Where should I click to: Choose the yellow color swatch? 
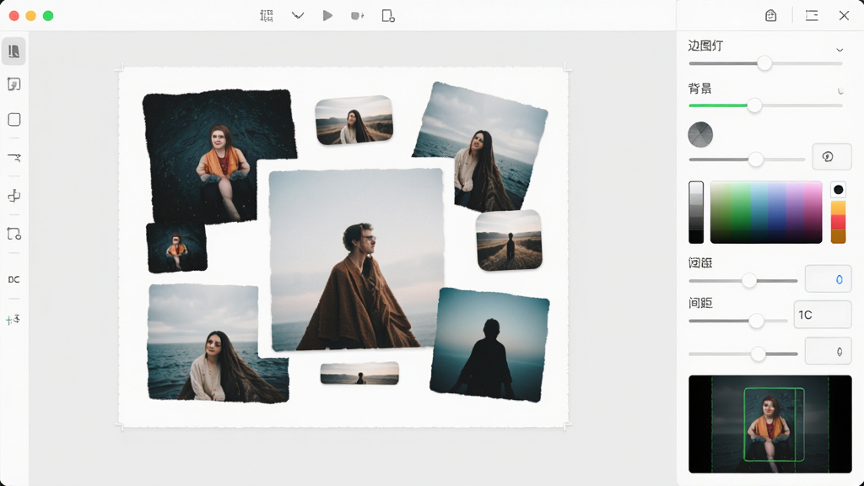tap(838, 208)
